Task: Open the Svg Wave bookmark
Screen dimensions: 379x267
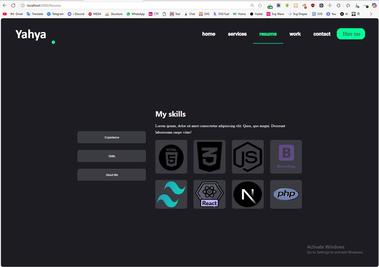Action: pos(275,14)
